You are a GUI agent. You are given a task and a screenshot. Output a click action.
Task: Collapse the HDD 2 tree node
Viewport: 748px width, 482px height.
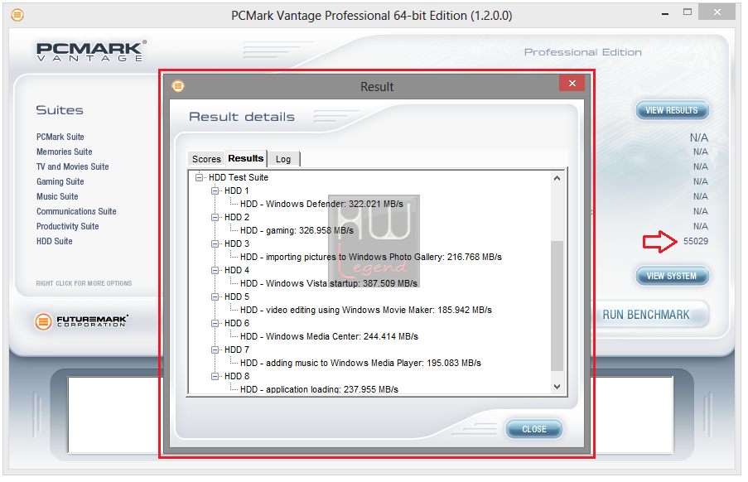215,218
